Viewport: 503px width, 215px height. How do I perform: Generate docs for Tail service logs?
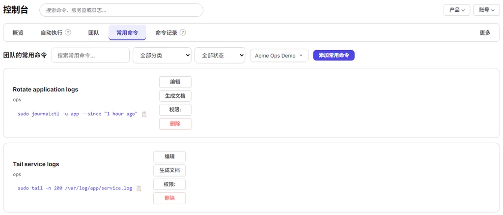pyautogui.click(x=169, y=170)
